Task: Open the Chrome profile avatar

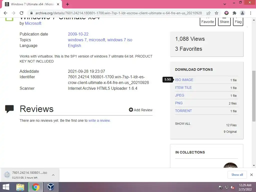Action: [242, 13]
